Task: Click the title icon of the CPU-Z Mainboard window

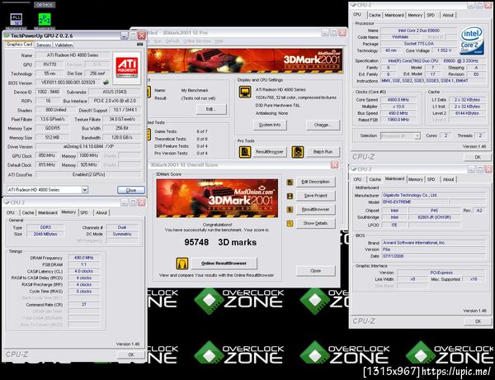Action: 354,169
